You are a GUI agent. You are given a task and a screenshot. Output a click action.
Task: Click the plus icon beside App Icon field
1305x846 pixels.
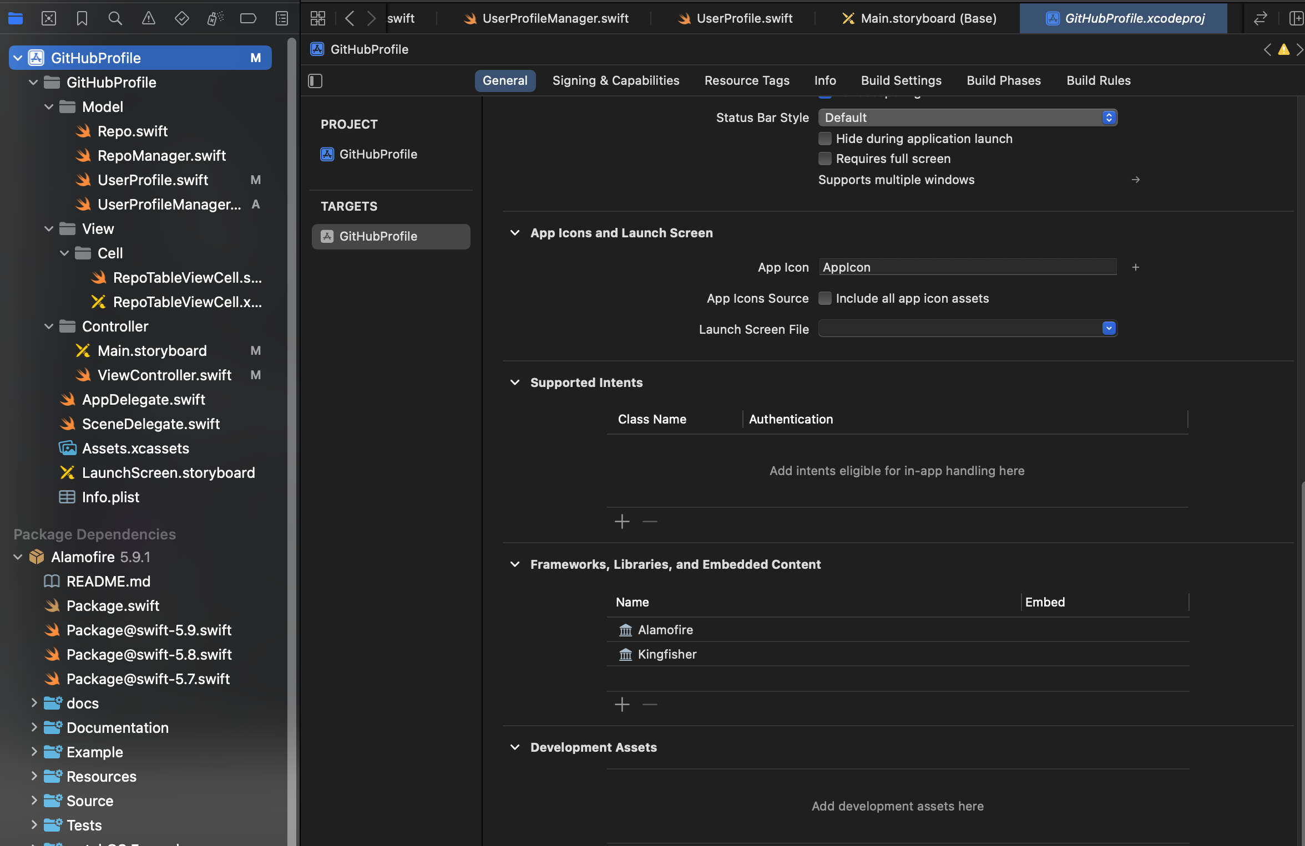(x=1136, y=267)
